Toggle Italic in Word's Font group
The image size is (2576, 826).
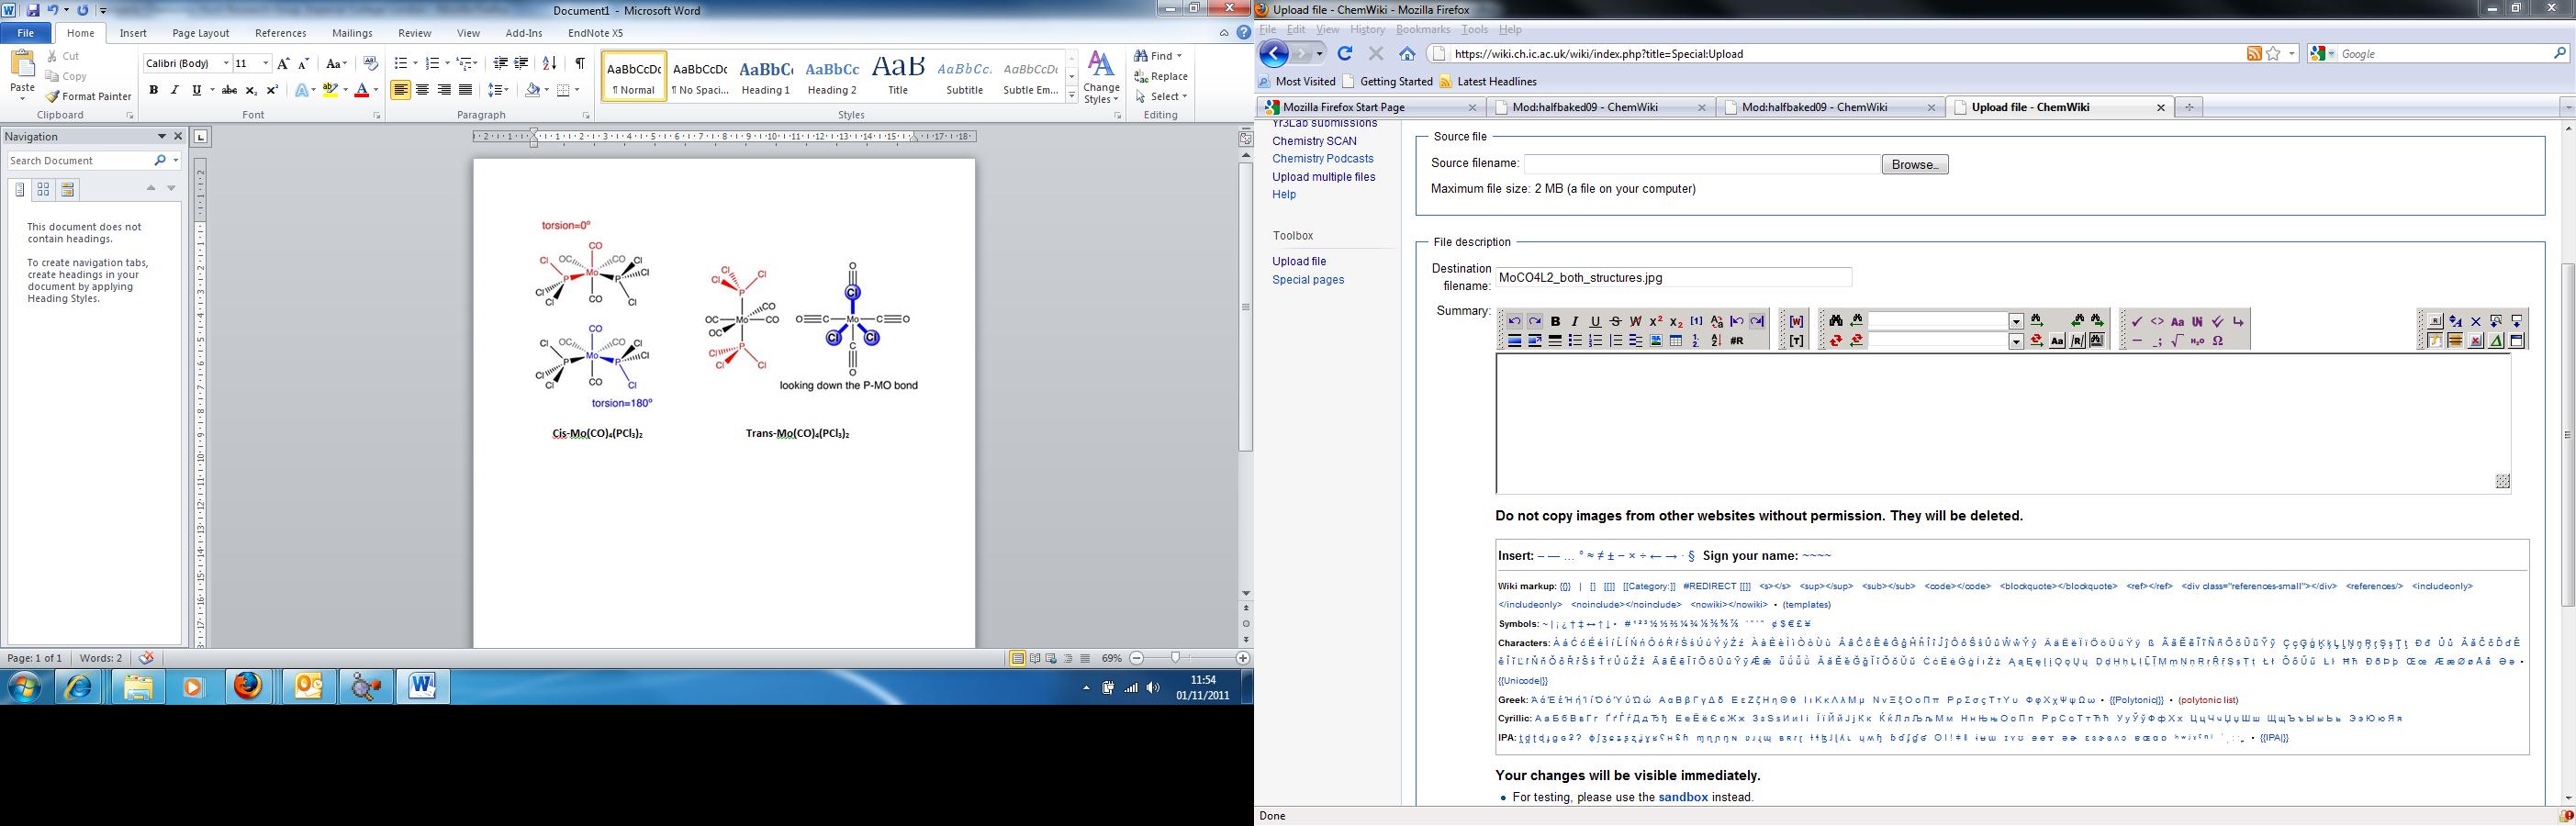[x=175, y=90]
